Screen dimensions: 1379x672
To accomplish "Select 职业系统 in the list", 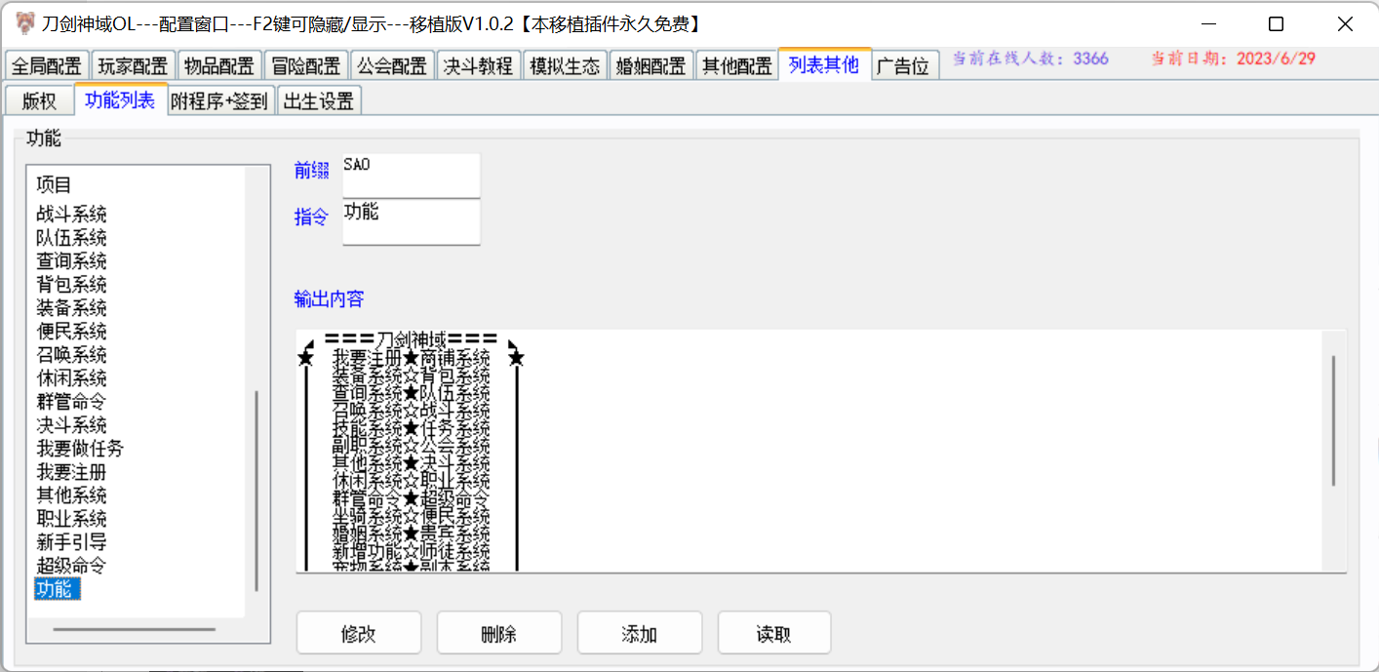I will click(72, 519).
